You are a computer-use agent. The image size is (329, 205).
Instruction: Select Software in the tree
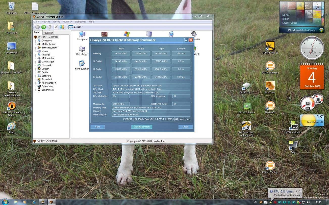(46, 76)
